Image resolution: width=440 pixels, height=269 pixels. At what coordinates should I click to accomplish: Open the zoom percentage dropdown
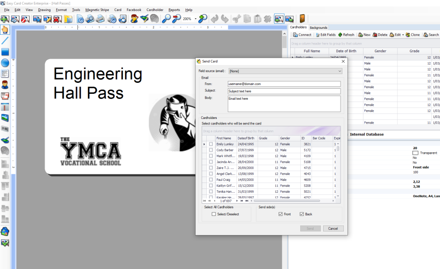pyautogui.click(x=195, y=19)
